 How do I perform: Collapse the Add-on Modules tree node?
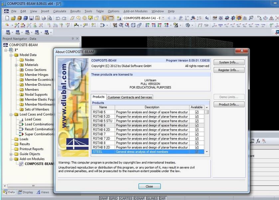point(11,159)
